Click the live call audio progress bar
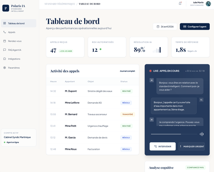The image size is (214, 172). (174, 134)
